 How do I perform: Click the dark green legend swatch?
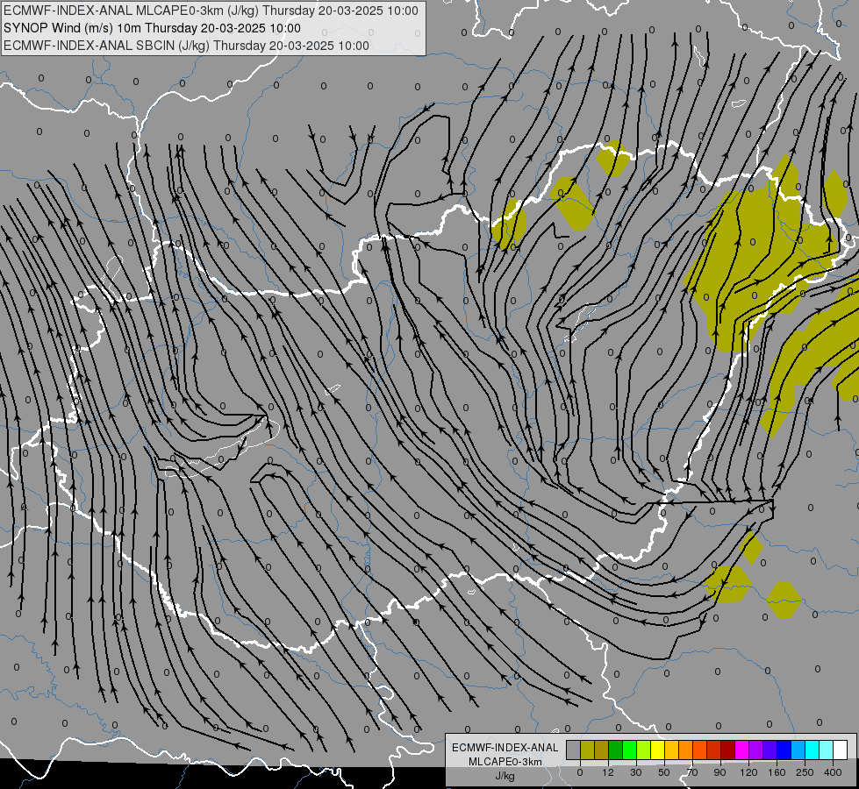[615, 750]
